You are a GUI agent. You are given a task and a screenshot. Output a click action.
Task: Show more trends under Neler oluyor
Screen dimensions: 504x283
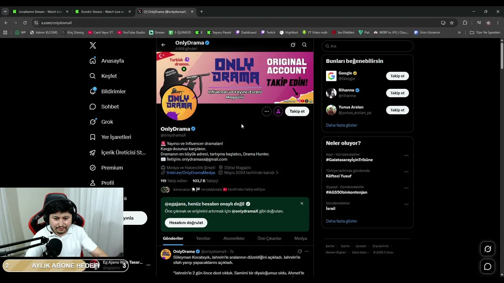coord(342,221)
